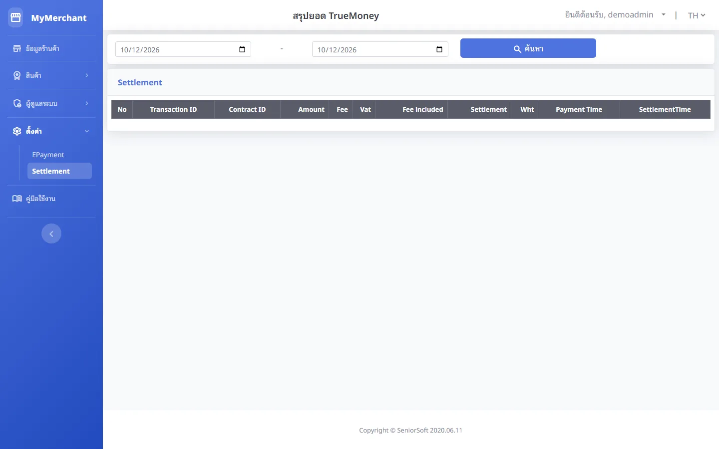Click the ยินดีต้อนรับ, demoadmin user text
This screenshot has height=449, width=719.
click(609, 15)
